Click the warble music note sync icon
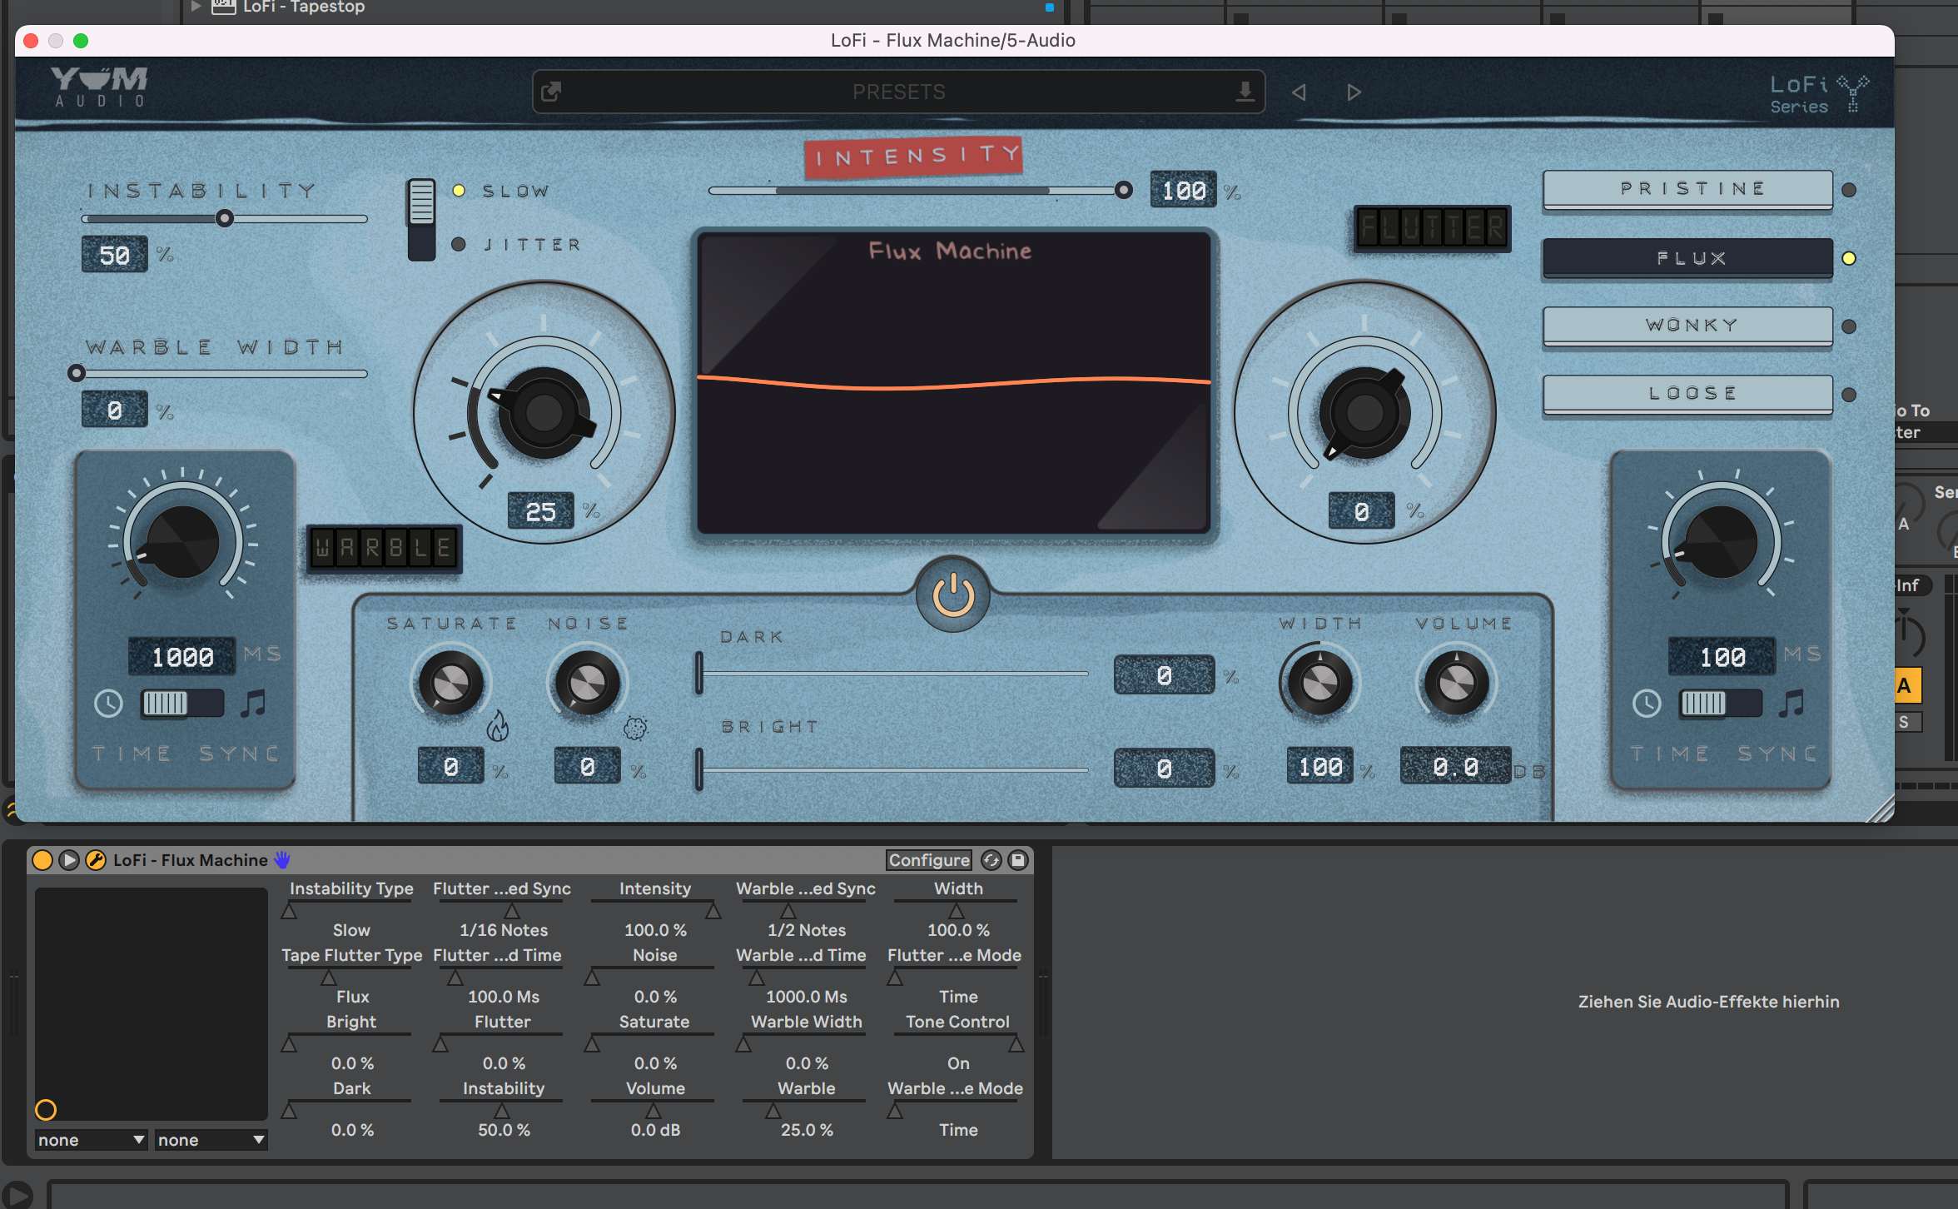 tap(253, 704)
